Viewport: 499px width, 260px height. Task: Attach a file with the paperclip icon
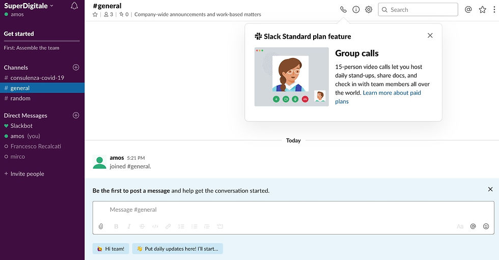[x=101, y=226]
